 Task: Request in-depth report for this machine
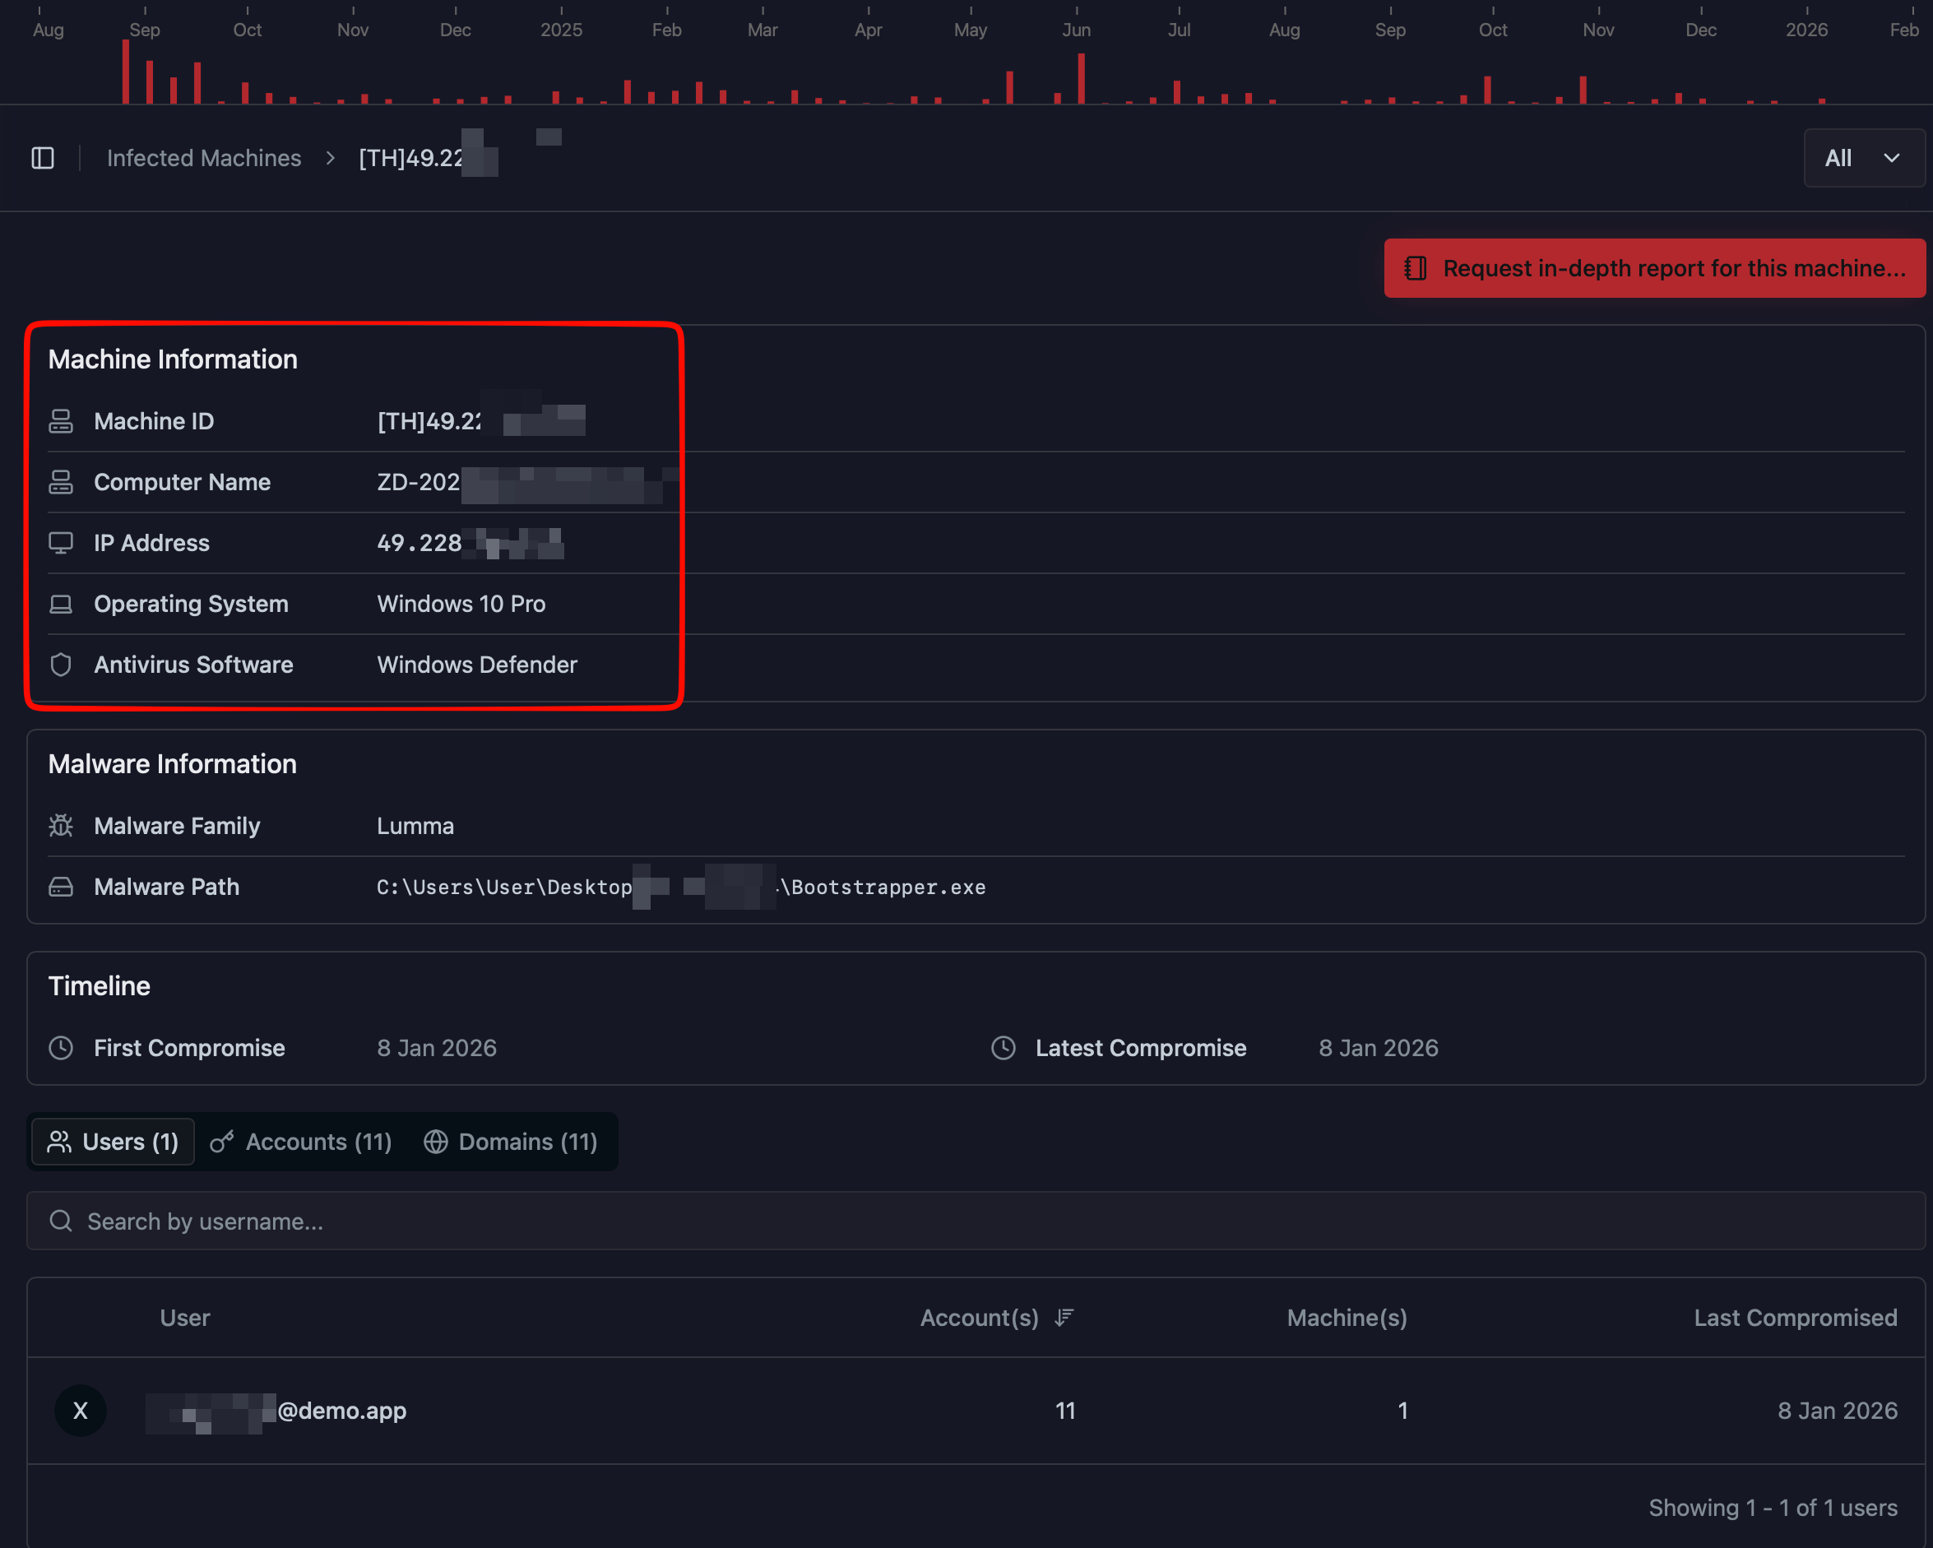[1654, 268]
